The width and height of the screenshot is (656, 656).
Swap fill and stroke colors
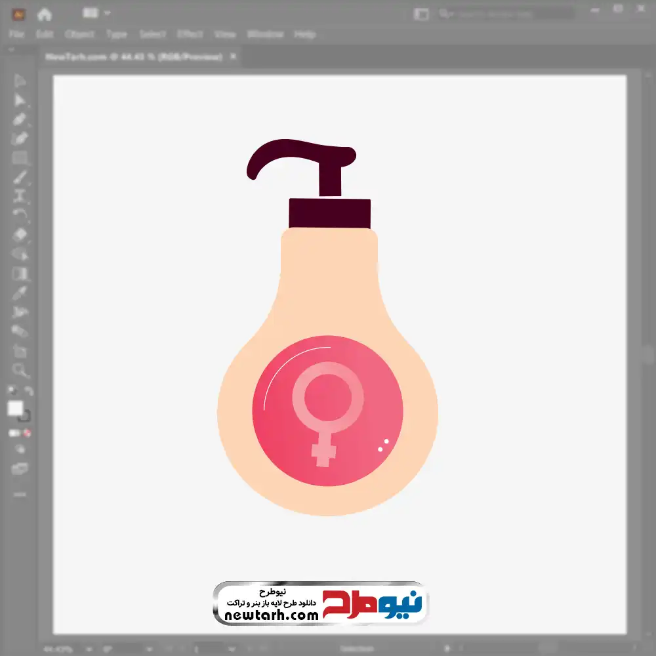click(28, 391)
